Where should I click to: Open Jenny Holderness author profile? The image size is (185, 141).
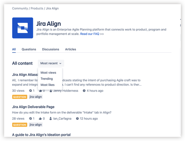[x=66, y=91]
